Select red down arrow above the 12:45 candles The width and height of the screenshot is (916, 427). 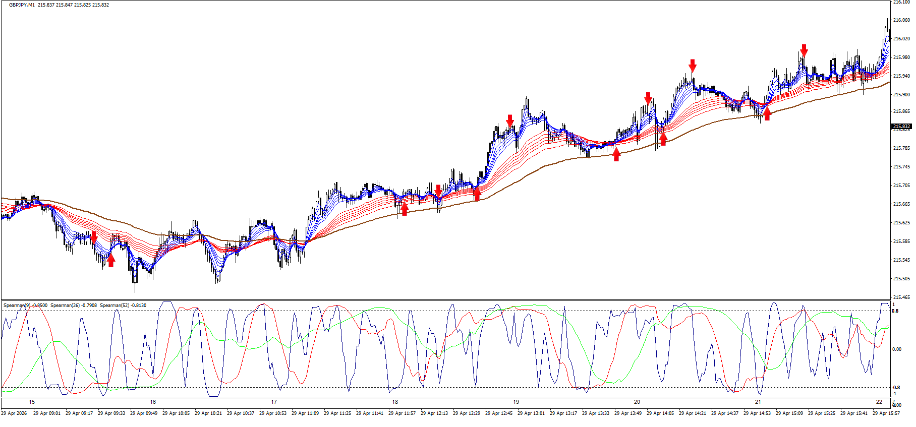(x=510, y=120)
